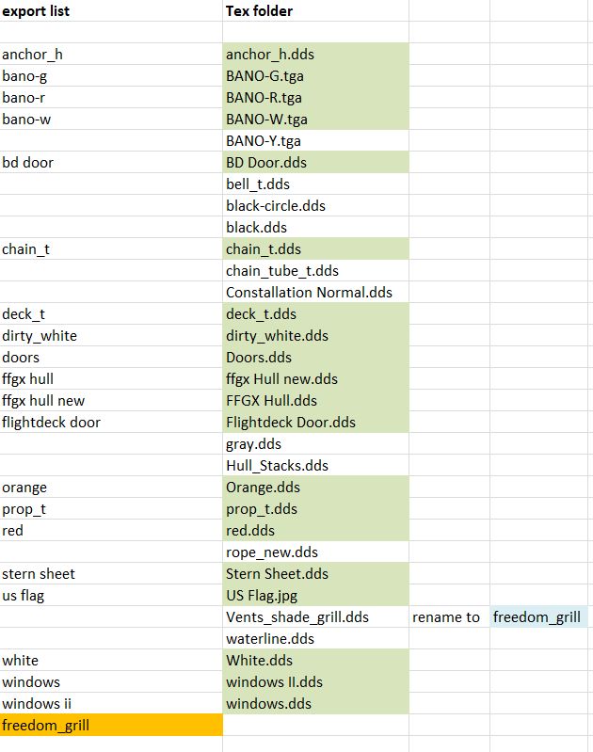The height and width of the screenshot is (752, 593).
Task: Select the light blue freedom_grill cell
Action: [538, 616]
